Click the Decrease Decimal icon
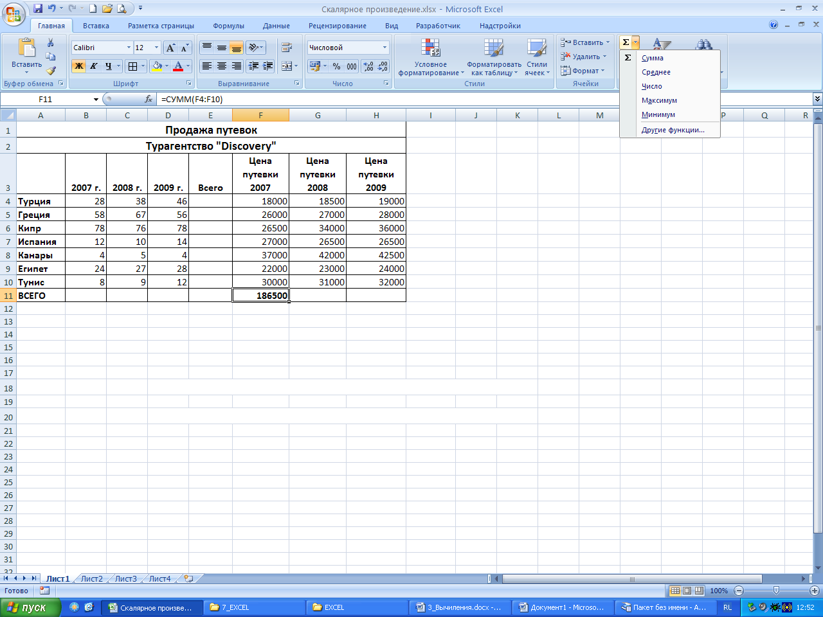This screenshot has width=823, height=617. pyautogui.click(x=383, y=66)
